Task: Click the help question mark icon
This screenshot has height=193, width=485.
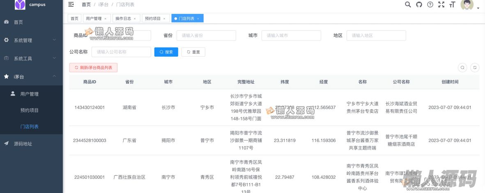Action: point(430,5)
